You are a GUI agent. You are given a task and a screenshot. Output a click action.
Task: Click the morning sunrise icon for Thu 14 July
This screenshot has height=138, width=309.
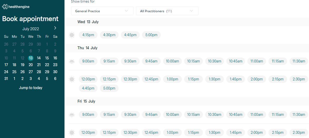click(72, 61)
